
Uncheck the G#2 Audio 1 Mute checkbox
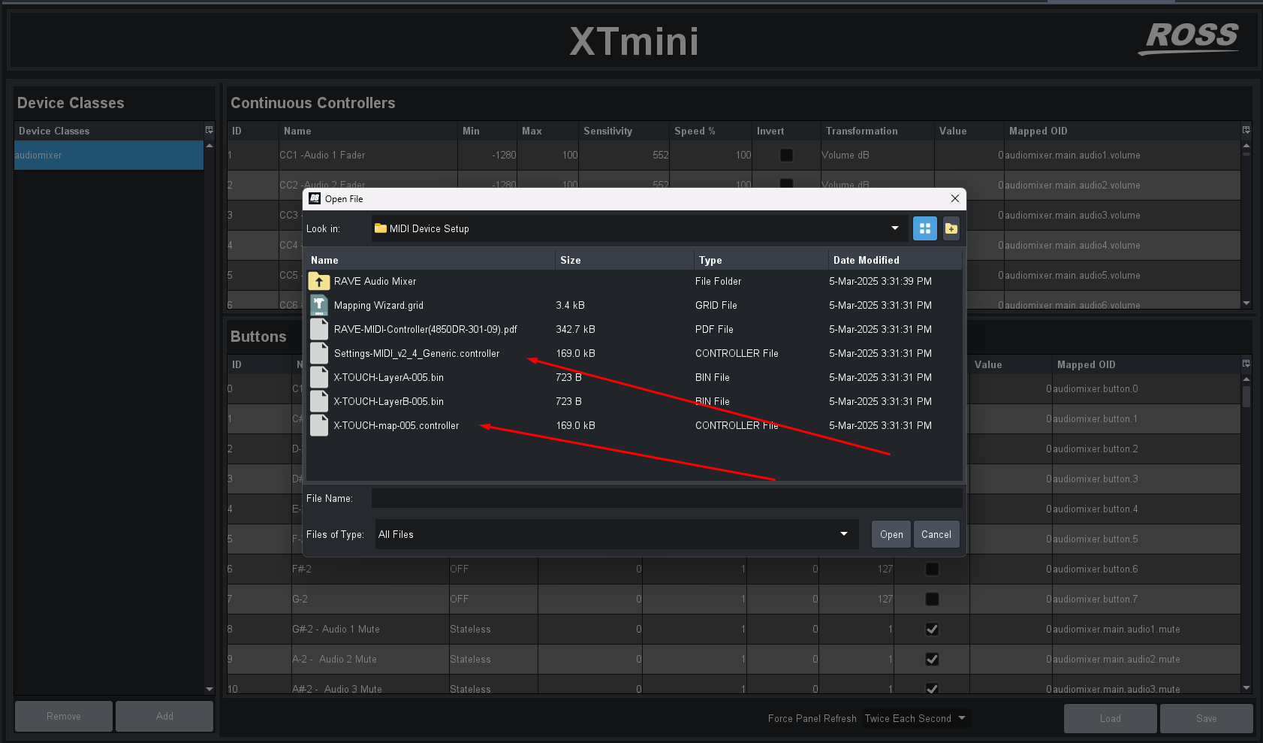click(932, 629)
